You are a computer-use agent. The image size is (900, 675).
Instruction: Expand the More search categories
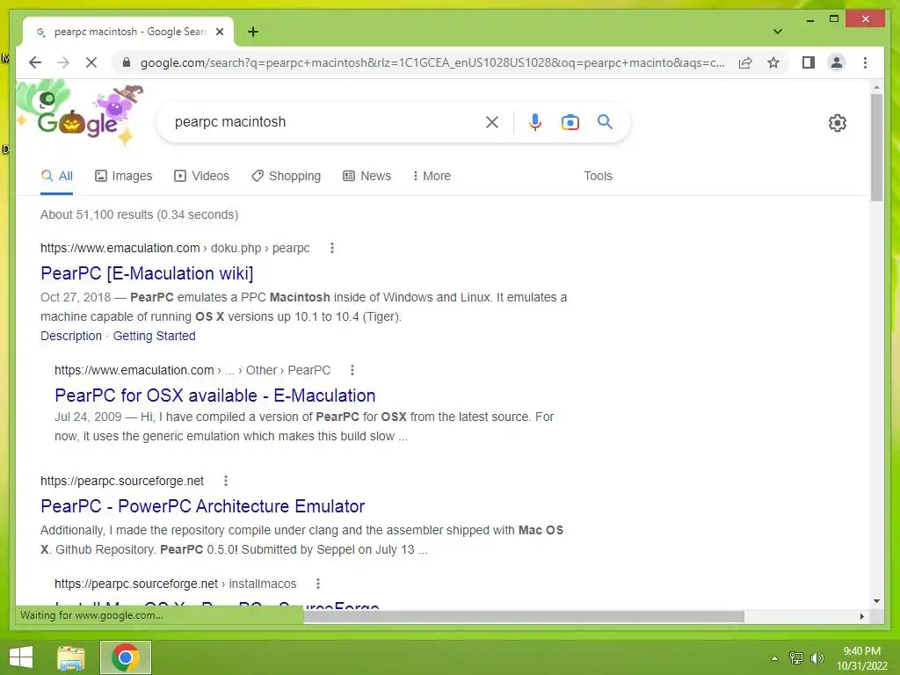[x=432, y=176]
